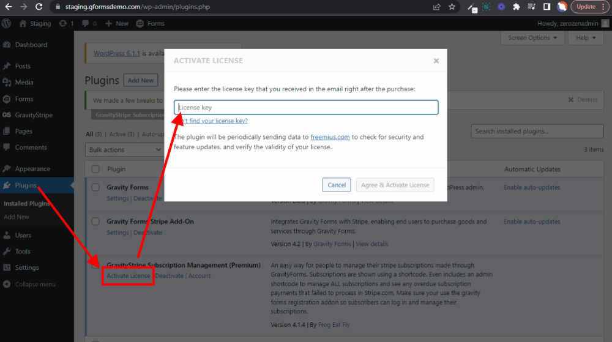Select Installed Plugins submenu item
612x342 pixels.
[26, 204]
